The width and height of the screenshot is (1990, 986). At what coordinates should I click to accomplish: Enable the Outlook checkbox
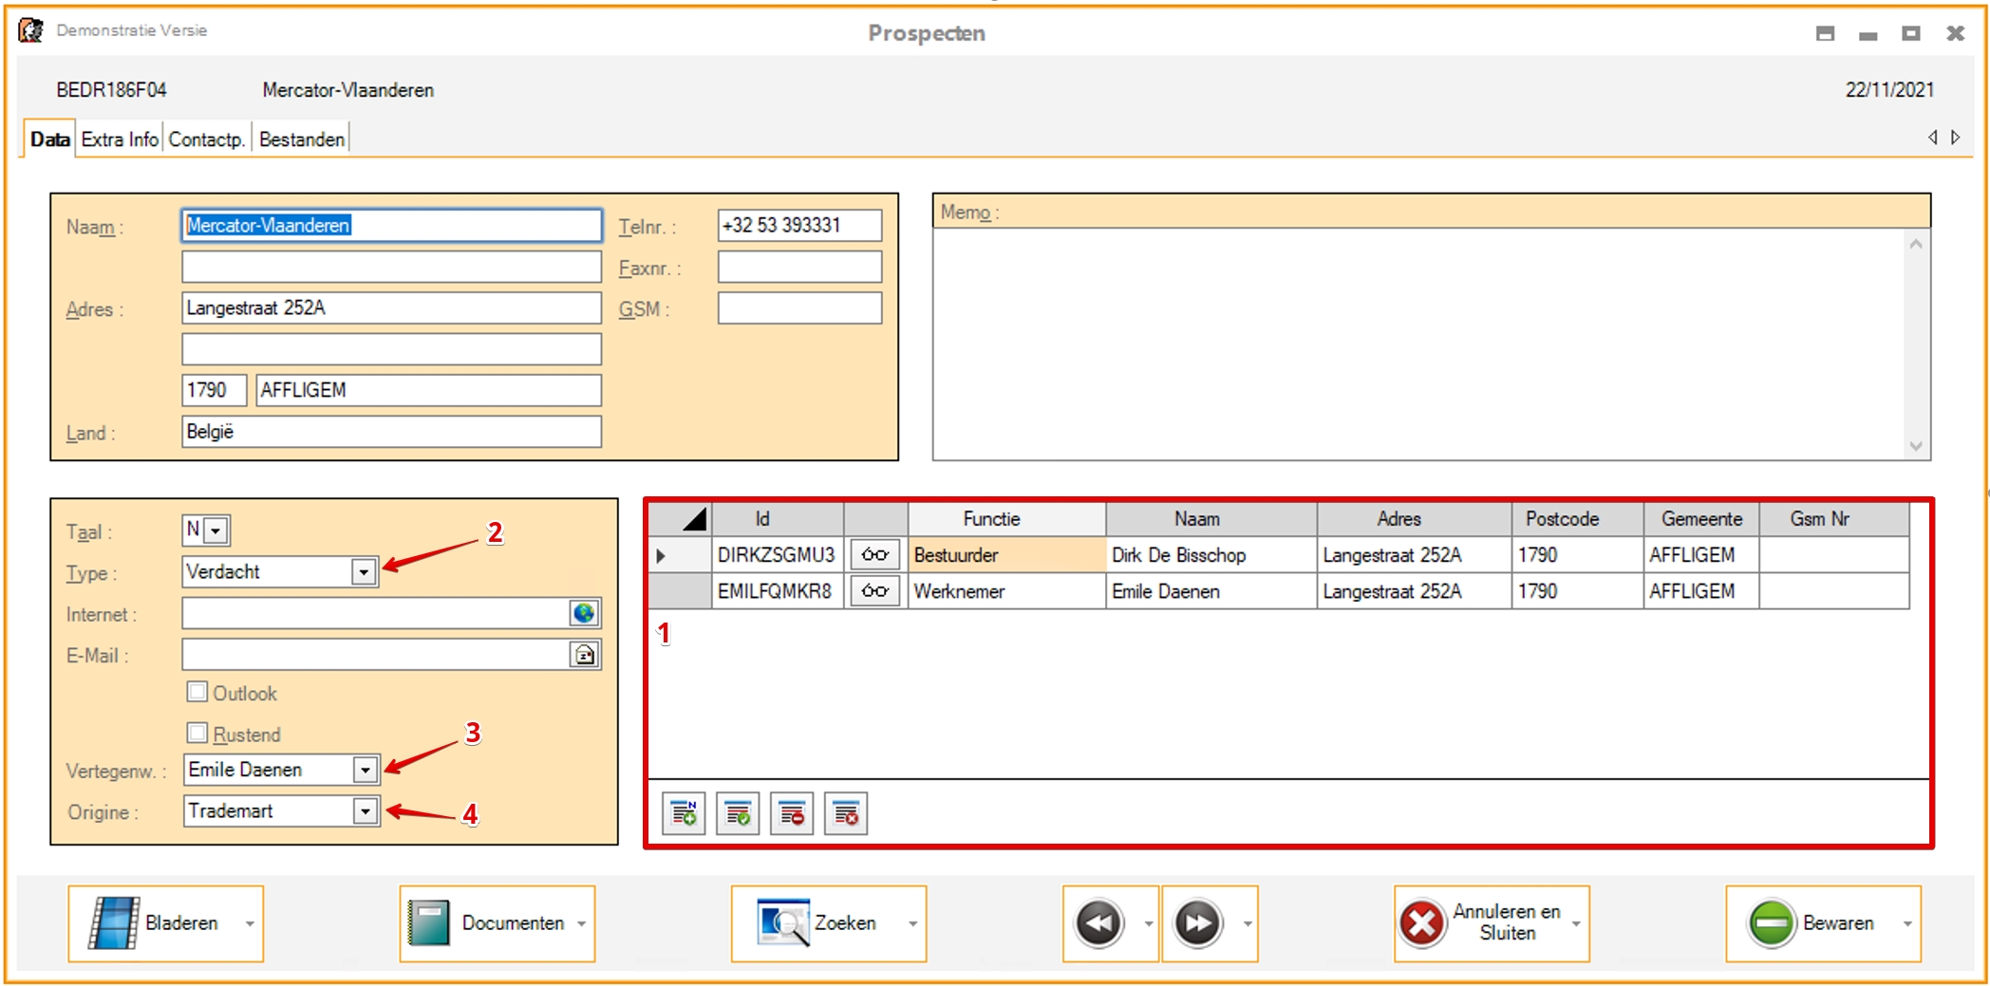tap(197, 692)
